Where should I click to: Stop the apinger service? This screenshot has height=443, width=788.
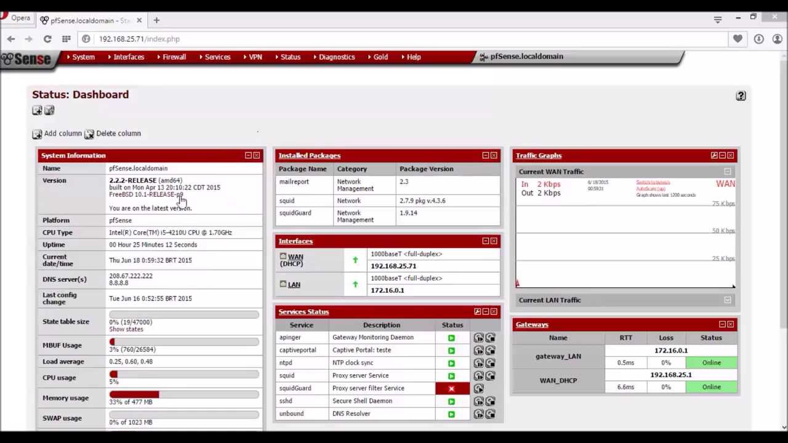(x=490, y=337)
